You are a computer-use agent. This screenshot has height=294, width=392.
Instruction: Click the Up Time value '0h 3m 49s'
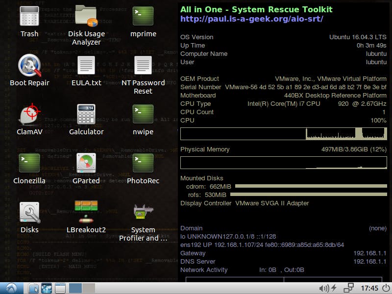(x=371, y=46)
